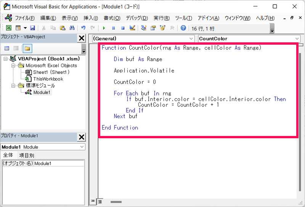This screenshot has width=305, height=207.
Task: Switch to Full Module View button
Action: 100,201
